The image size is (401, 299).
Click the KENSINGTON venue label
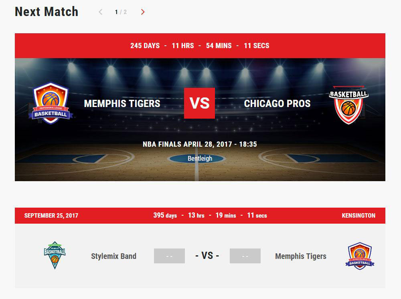(x=358, y=216)
